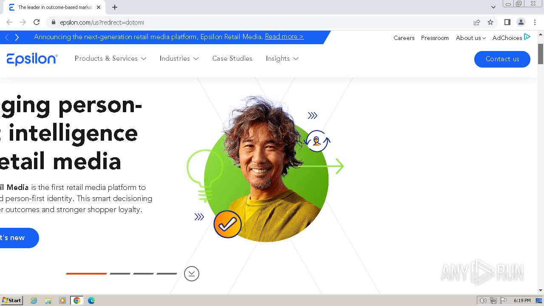The width and height of the screenshot is (544, 306).
Task: Expand the Insights menu
Action: point(282,59)
